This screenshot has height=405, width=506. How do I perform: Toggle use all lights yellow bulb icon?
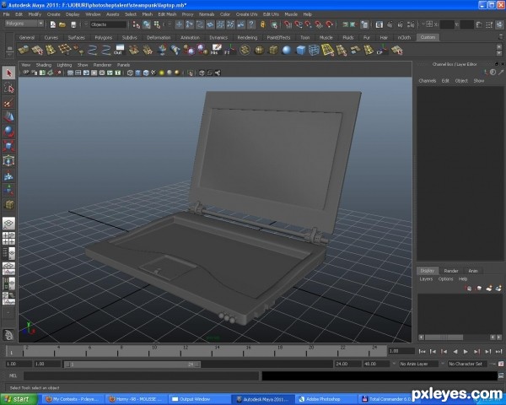pos(162,73)
